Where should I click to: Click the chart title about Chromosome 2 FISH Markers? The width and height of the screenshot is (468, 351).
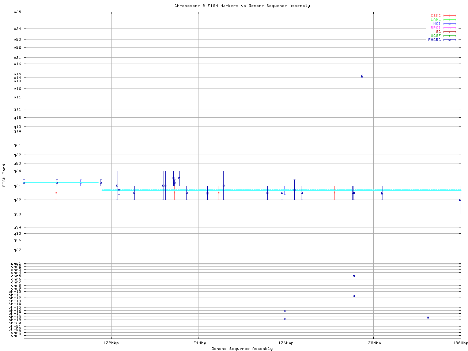tap(242, 6)
